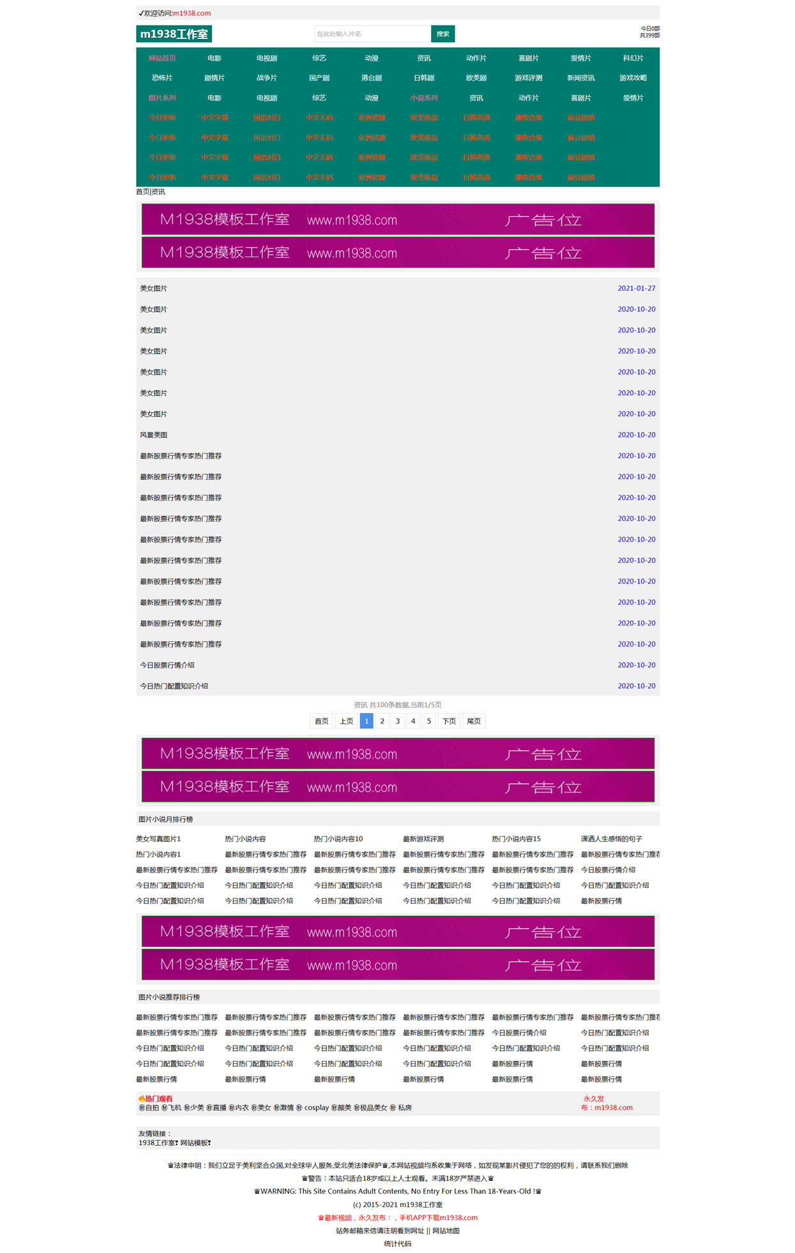Open 热门小说内容10 in monthly ranking

(x=338, y=839)
